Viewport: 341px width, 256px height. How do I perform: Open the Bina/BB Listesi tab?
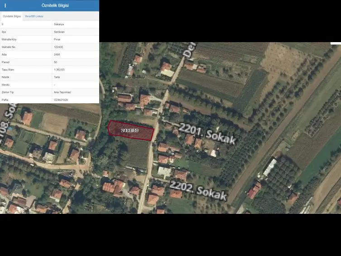pos(34,16)
